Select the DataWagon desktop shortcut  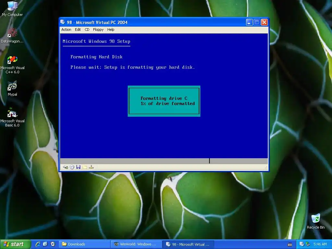12,35
